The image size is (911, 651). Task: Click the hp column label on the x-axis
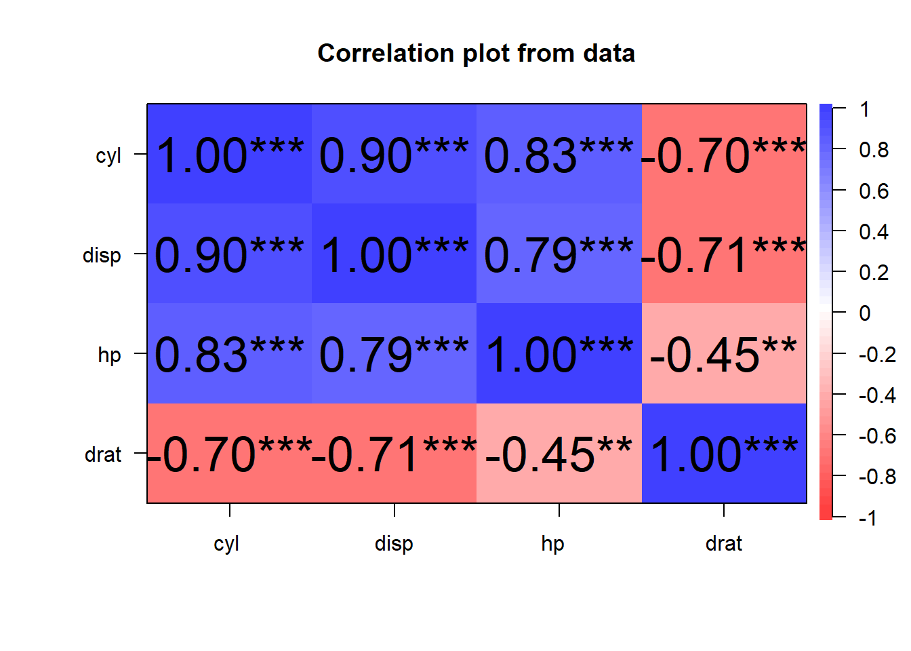pos(552,543)
